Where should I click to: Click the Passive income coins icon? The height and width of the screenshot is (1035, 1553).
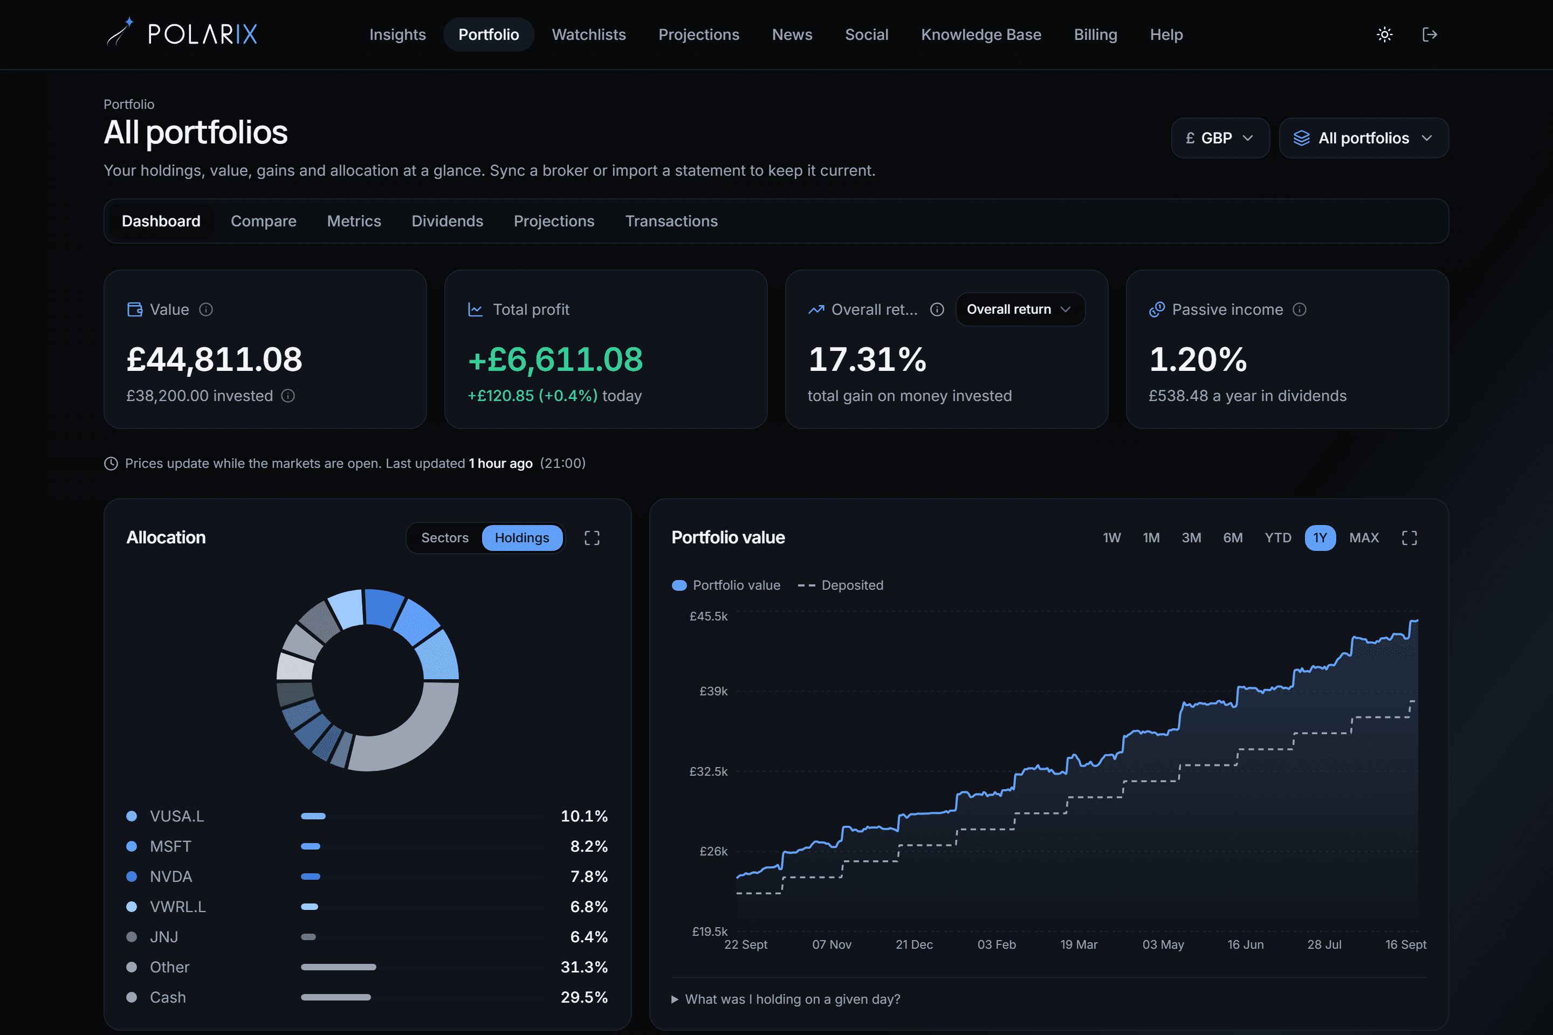tap(1157, 309)
